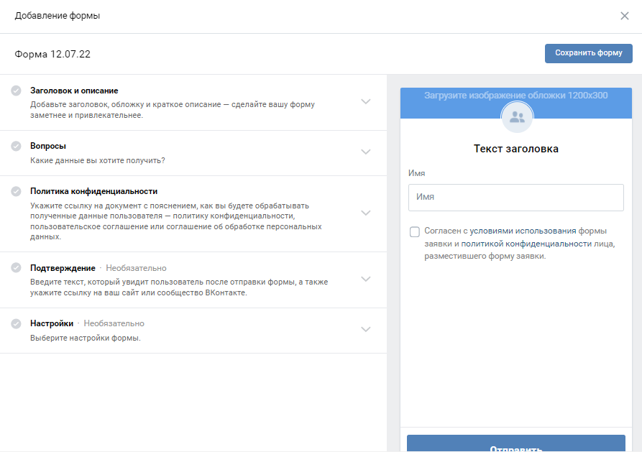The width and height of the screenshot is (642, 452).
Task: Expand the Политика конфиденциальности chevron
Action: pyautogui.click(x=365, y=213)
